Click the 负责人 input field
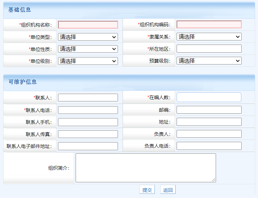The height and width of the screenshot is (198, 258). [209, 134]
